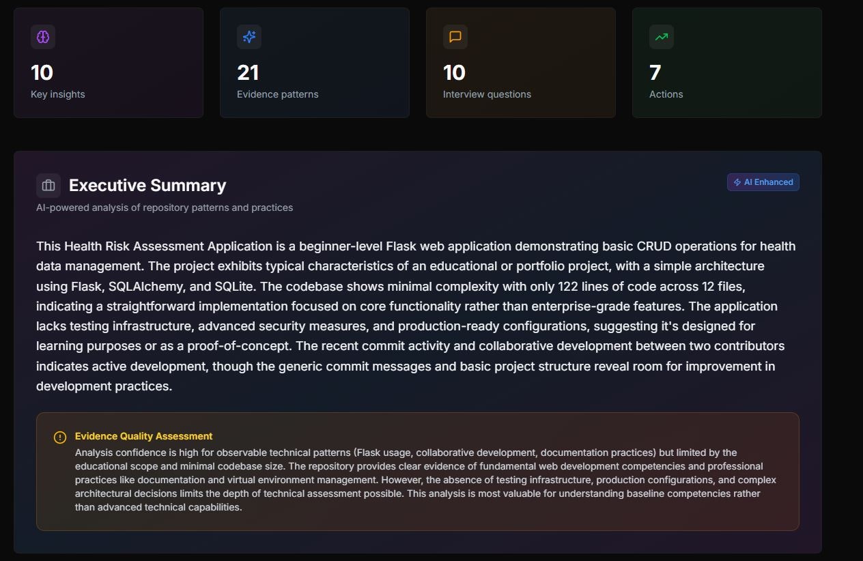This screenshot has width=863, height=561.
Task: Click the briefcase icon beside Executive Summary
Action: point(48,186)
